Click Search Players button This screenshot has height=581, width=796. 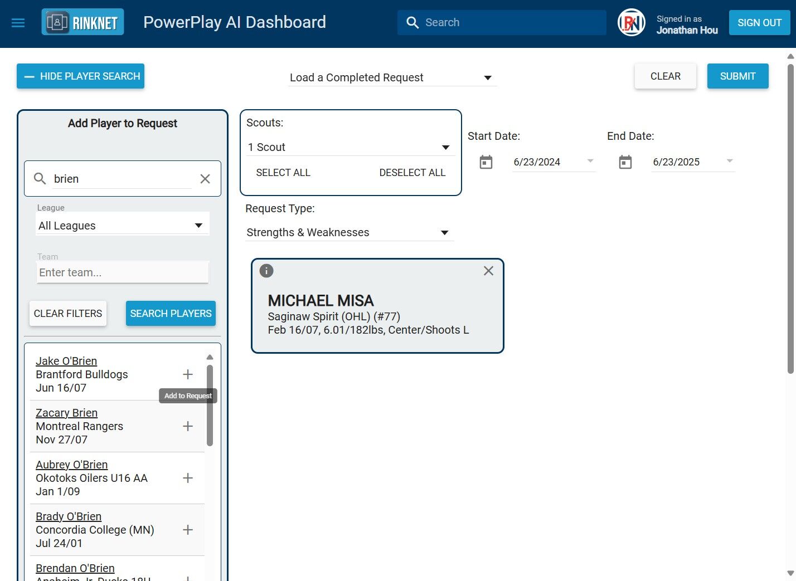(x=171, y=314)
